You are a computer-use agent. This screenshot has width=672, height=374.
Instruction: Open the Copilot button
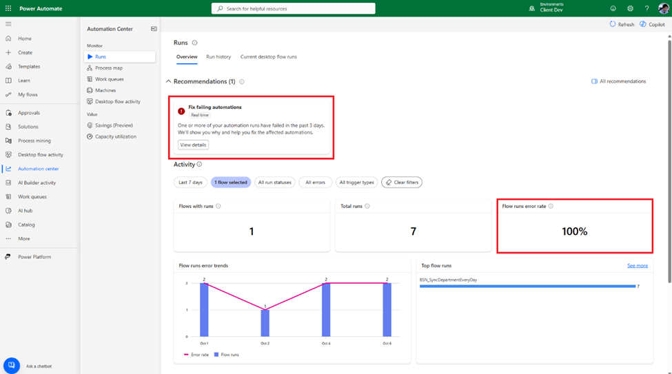click(x=652, y=24)
